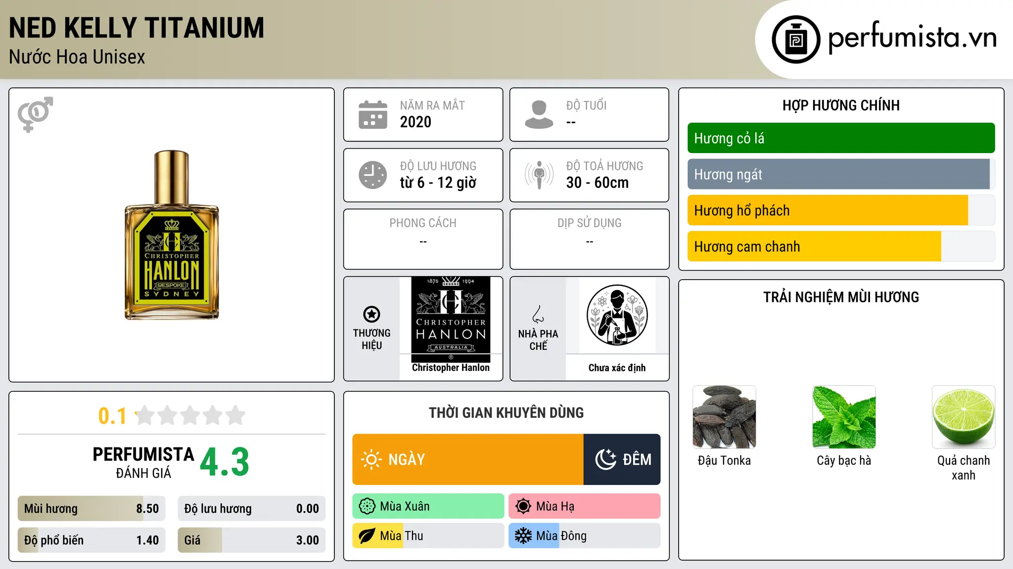Select the Đậu Tonka note image

pyautogui.click(x=724, y=417)
